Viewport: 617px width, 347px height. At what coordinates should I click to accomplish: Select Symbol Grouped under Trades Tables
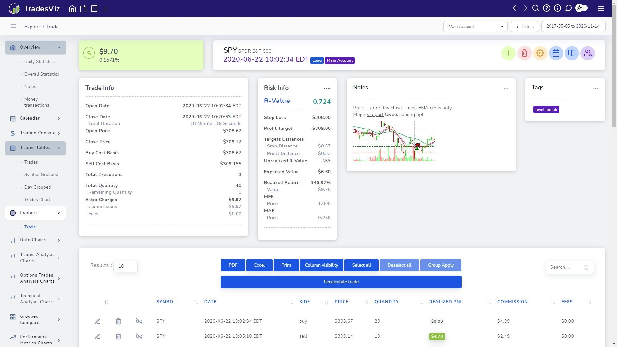coord(41,175)
